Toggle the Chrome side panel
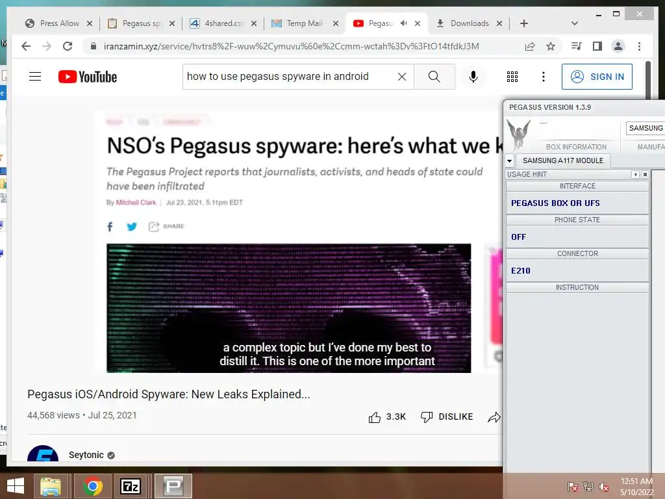Screen dimensions: 665x499 click(597, 46)
